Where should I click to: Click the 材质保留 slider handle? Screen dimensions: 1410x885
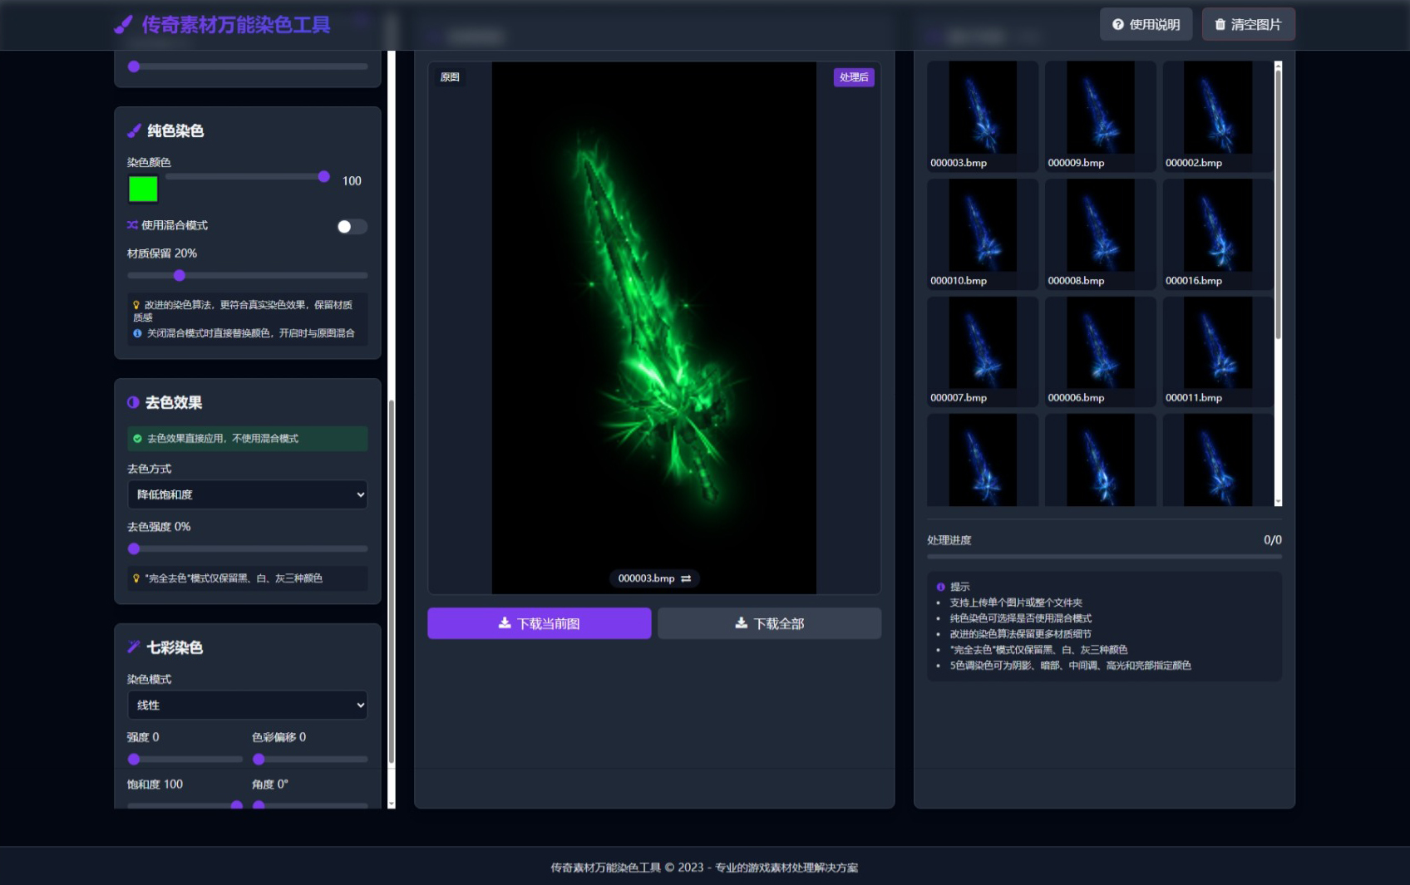[180, 275]
